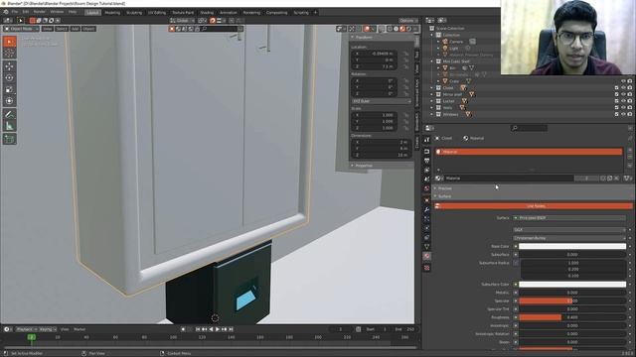Collapse the Mini Cubic Shelf collection

(432, 61)
